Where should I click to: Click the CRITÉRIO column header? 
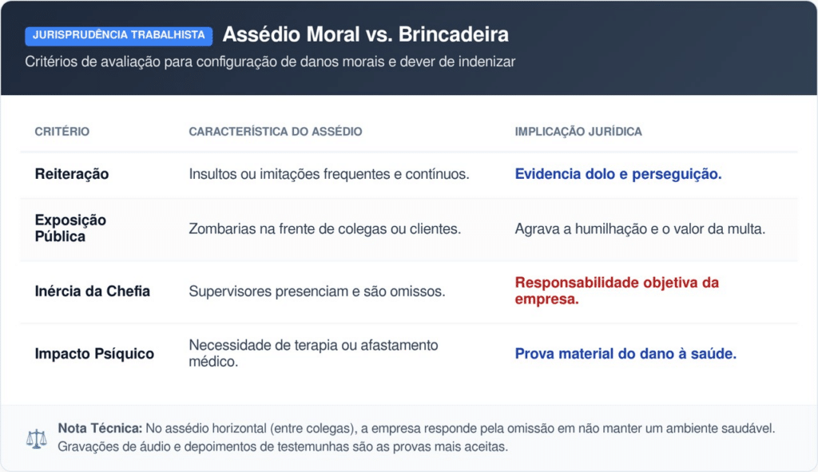coord(62,132)
